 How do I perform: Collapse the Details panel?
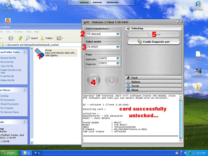tap(24, 122)
